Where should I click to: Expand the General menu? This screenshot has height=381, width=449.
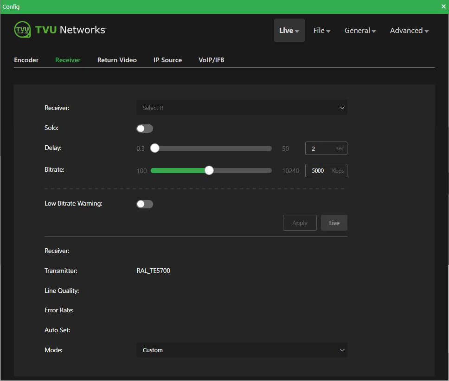(x=360, y=30)
